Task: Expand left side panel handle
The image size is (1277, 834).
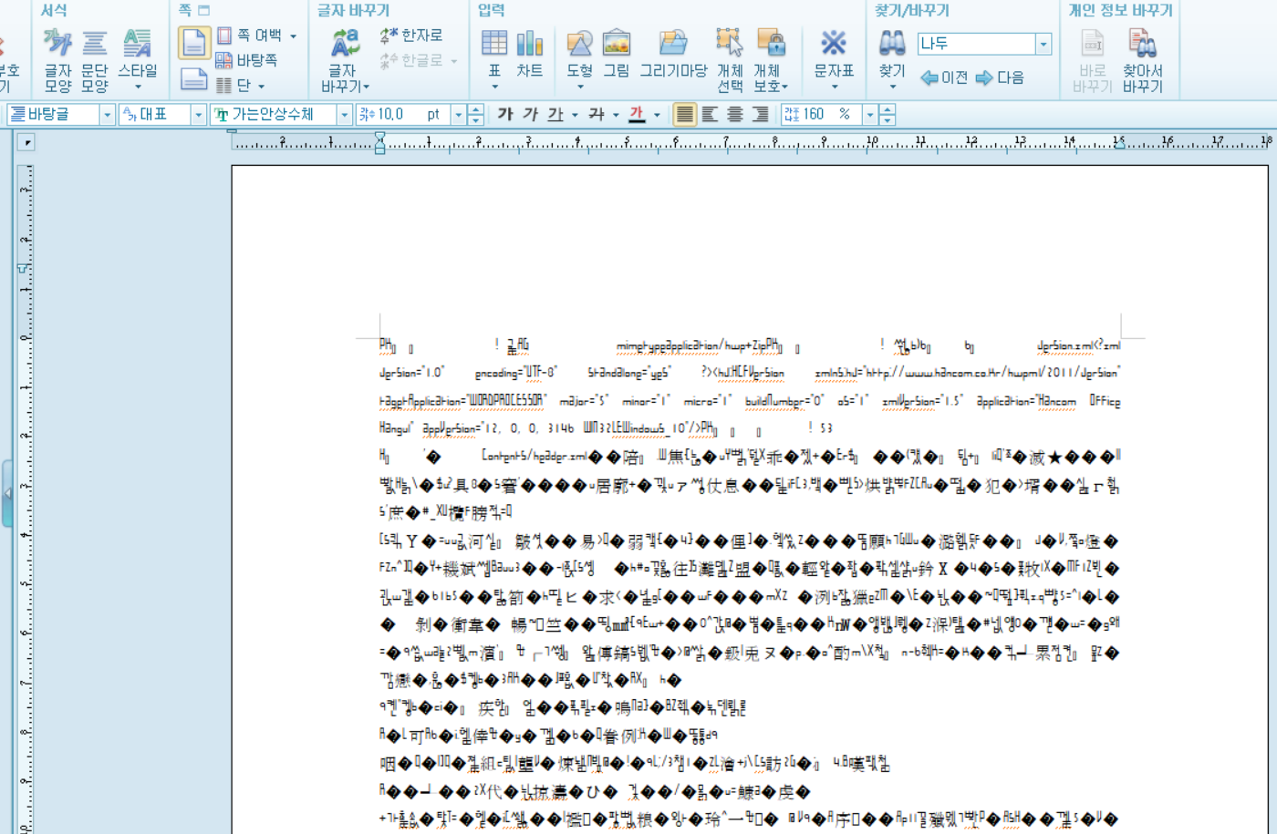Action: [x=7, y=493]
